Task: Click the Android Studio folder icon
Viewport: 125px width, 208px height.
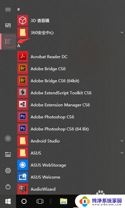Action: (x=23, y=141)
